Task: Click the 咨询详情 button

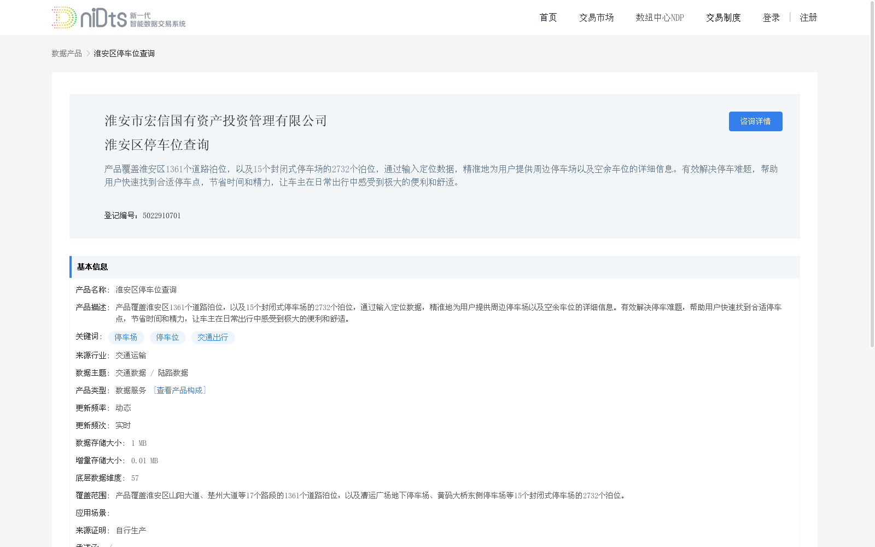Action: [x=755, y=121]
